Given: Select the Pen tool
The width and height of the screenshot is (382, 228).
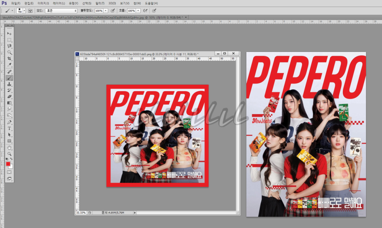Looking at the screenshot, I should 9,122.
